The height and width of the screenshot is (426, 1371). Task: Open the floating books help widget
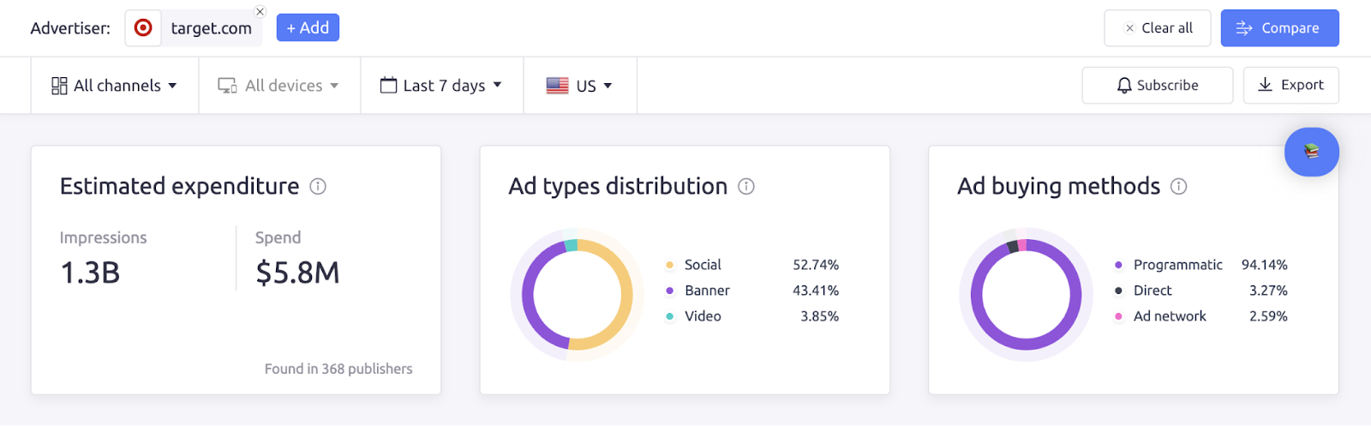pyautogui.click(x=1311, y=152)
